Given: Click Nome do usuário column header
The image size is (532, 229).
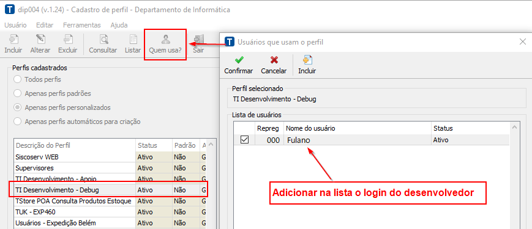Looking at the screenshot, I should (x=358, y=128).
